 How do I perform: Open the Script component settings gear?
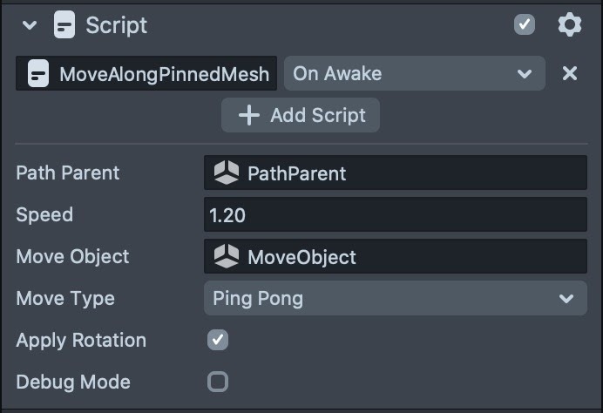(569, 24)
